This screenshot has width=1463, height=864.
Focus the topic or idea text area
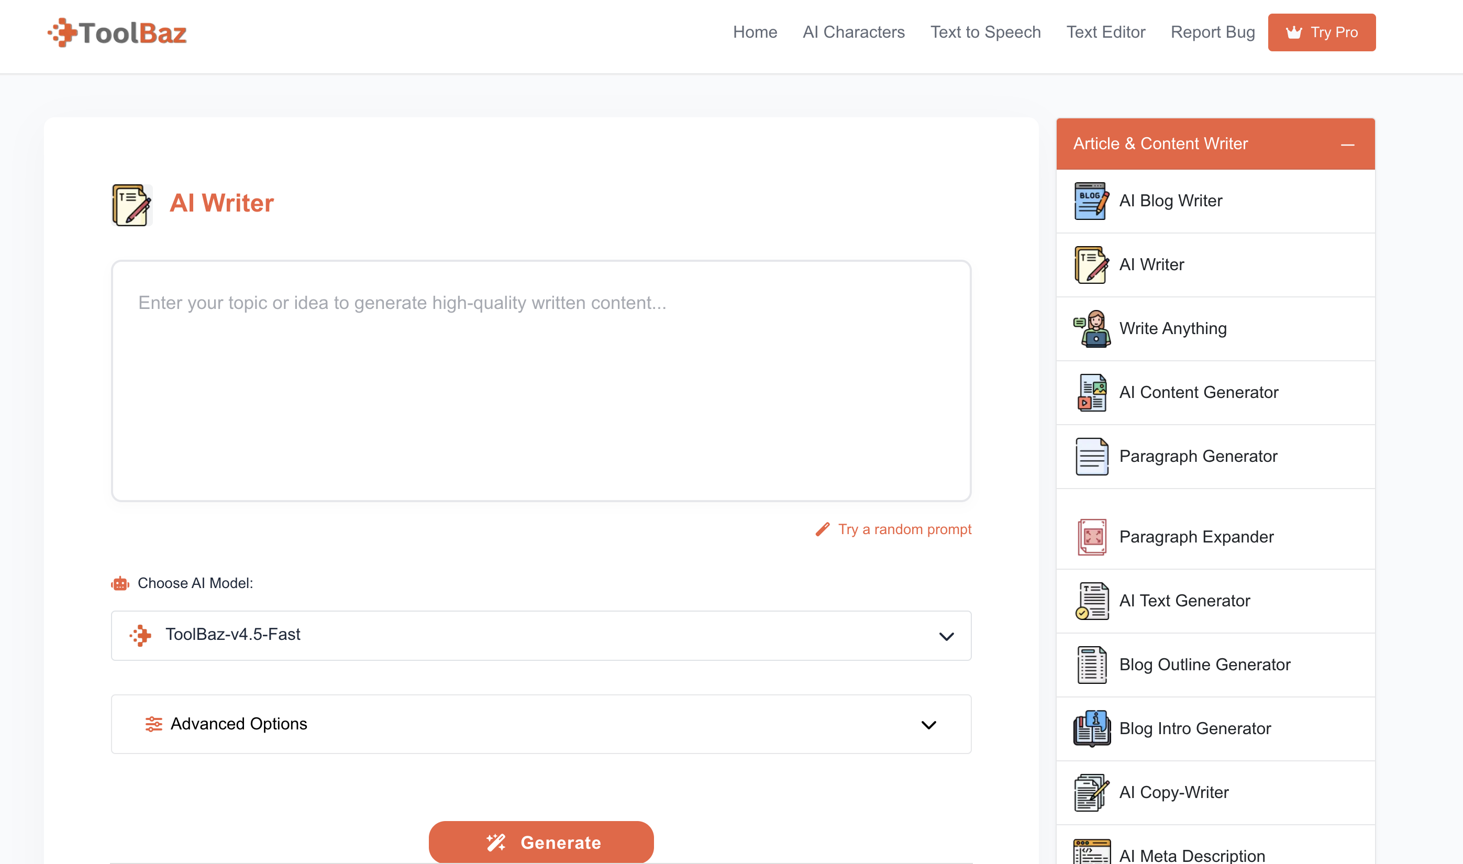coord(541,381)
